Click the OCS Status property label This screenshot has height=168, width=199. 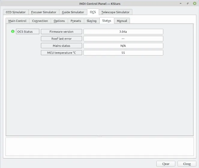point(28,31)
